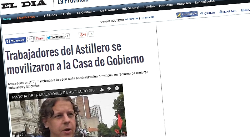
Task: Click the IMPRIMIR printer icon
Action: (x=221, y=12)
